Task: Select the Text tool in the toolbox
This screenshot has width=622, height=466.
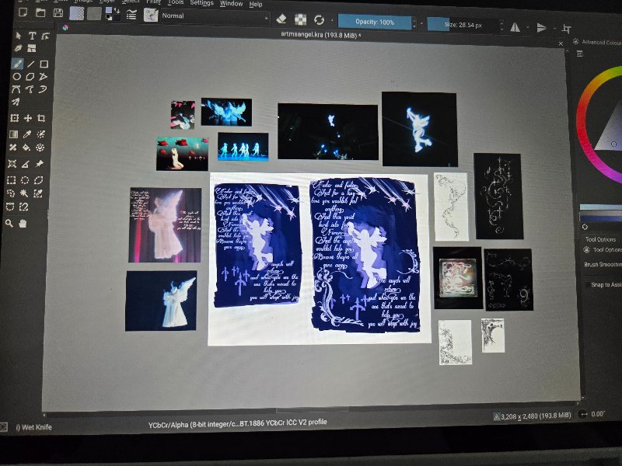Action: tap(32, 36)
